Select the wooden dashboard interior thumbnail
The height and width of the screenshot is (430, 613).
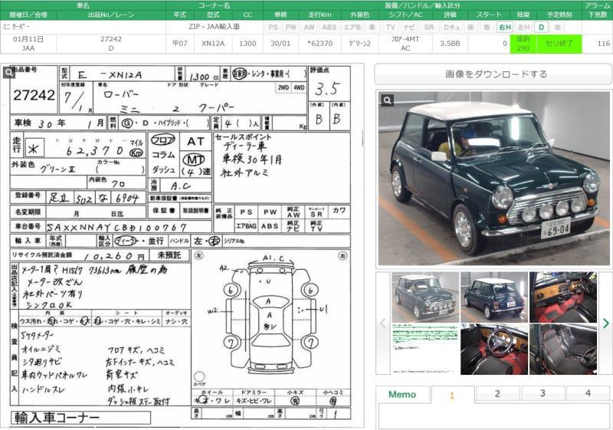(563, 297)
